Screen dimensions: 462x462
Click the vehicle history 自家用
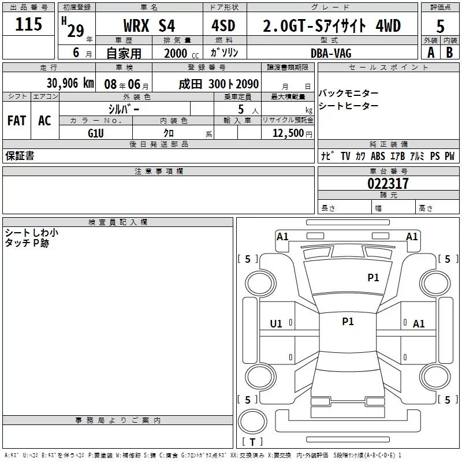coord(124,53)
